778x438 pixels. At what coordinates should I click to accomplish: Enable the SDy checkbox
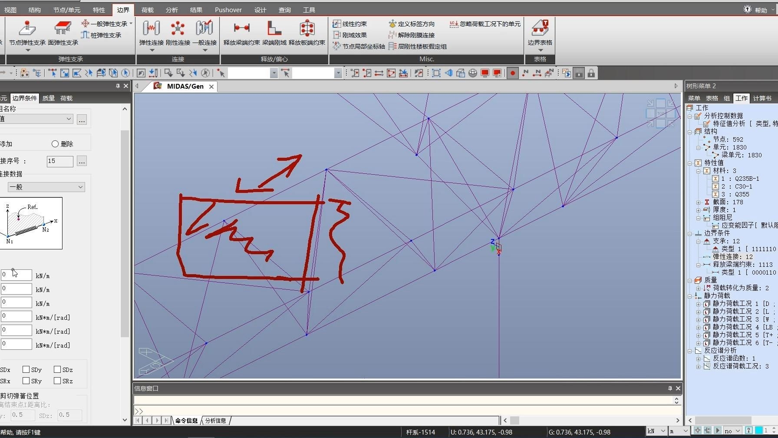[26, 369]
